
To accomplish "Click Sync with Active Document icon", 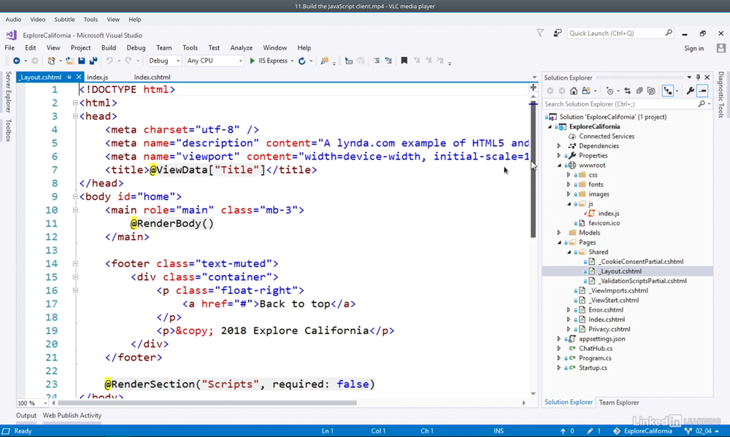I will click(627, 90).
